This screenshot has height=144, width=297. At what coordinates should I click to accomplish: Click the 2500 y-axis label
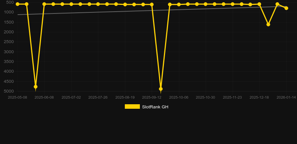pyautogui.click(x=9, y=42)
